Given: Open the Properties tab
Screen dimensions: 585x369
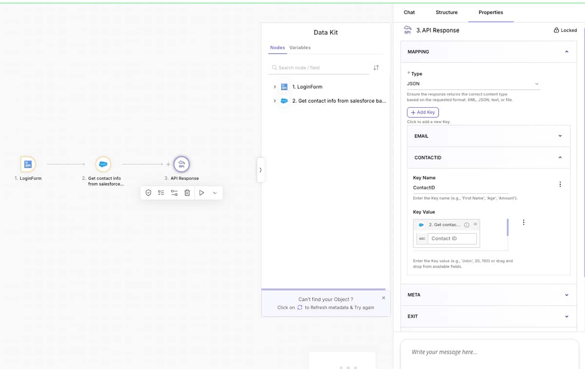Looking at the screenshot, I should coord(490,12).
